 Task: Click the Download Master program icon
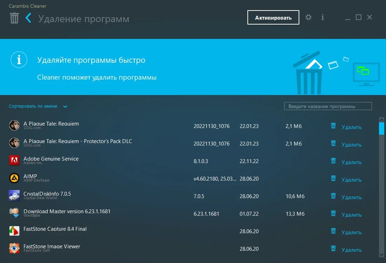tap(14, 213)
